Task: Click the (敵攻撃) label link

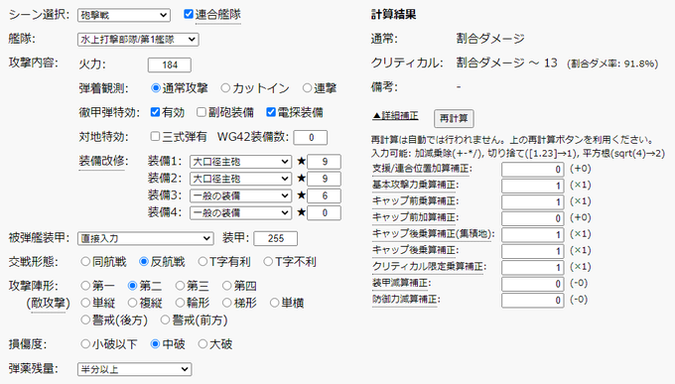Action: point(48,303)
